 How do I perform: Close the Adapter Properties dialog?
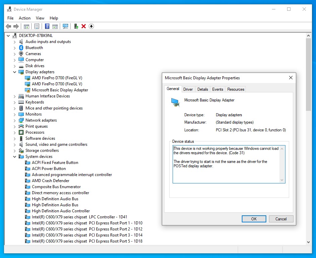pyautogui.click(x=290, y=78)
